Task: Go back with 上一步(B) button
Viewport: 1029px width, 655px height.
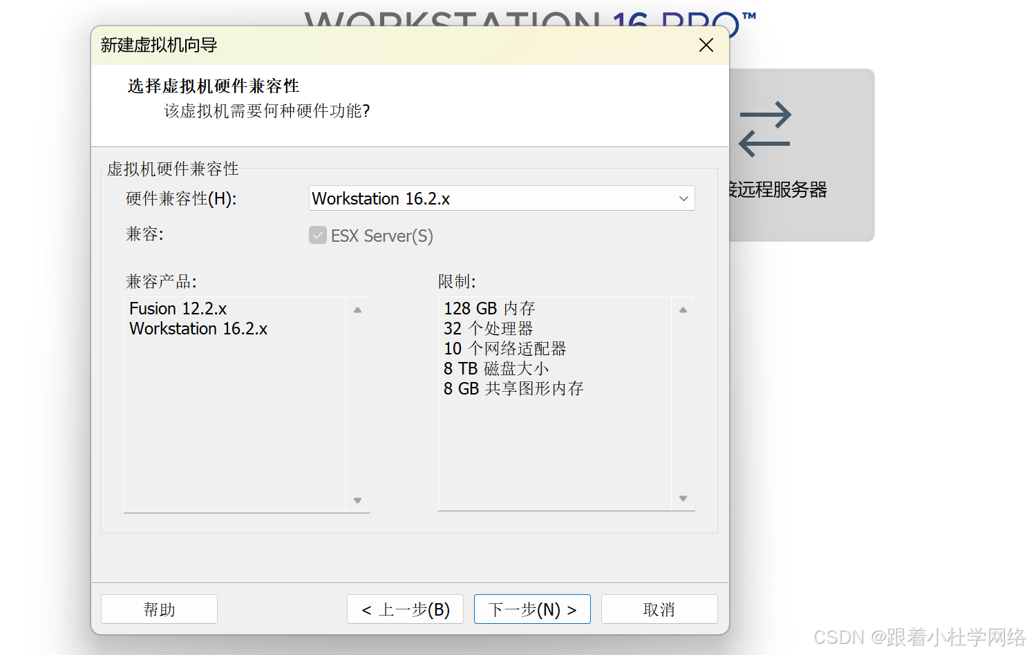Action: 405,609
